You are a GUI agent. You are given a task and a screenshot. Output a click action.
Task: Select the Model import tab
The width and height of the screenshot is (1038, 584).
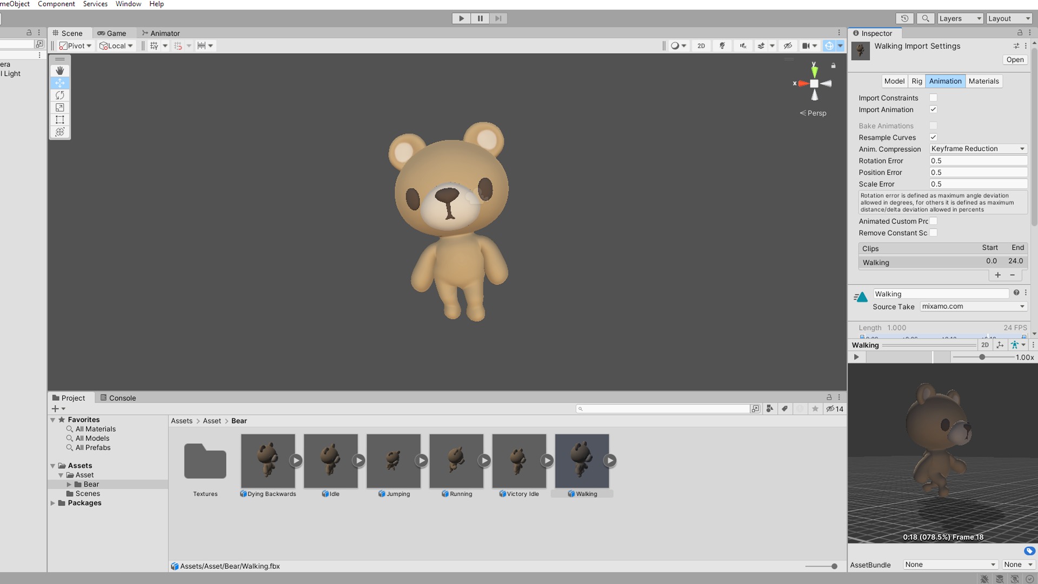coord(894,81)
